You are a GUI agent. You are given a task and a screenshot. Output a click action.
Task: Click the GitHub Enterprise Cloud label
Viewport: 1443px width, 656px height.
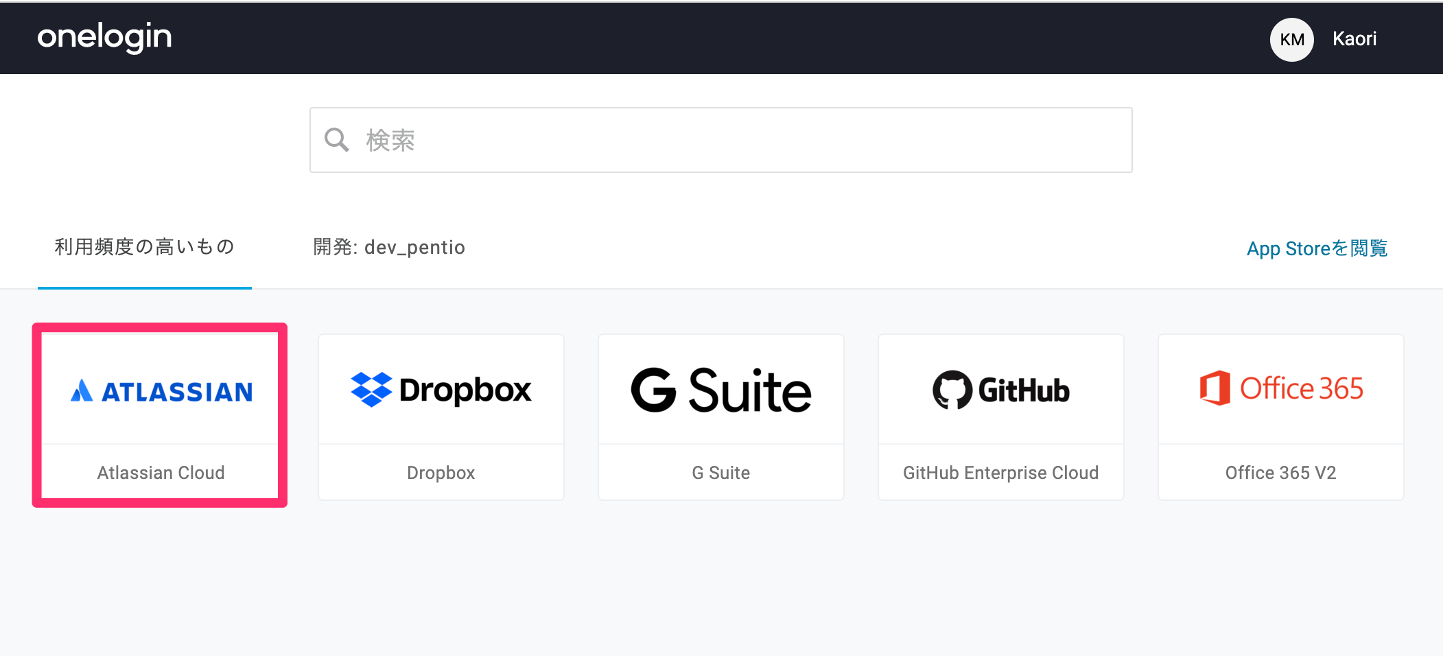click(1001, 473)
